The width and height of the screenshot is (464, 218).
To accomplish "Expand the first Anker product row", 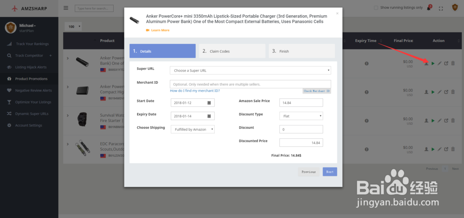I will click(68, 58).
